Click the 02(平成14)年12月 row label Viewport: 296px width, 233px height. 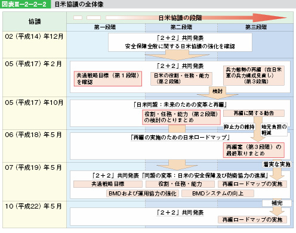34,36
